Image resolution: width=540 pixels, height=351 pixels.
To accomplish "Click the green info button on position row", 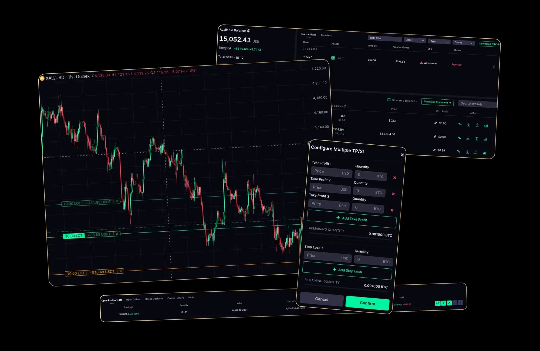I will tap(444, 303).
